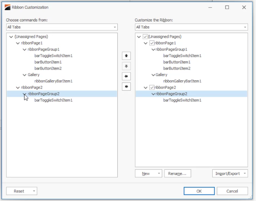Select barButtonItem2 in left tree

point(48,68)
